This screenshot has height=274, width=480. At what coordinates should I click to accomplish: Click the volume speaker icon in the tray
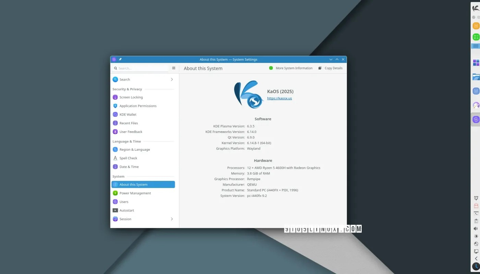pos(476,229)
